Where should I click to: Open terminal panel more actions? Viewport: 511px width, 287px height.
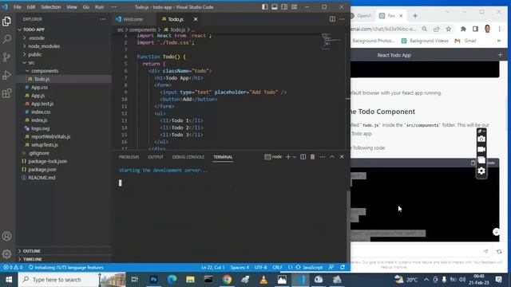[323, 157]
